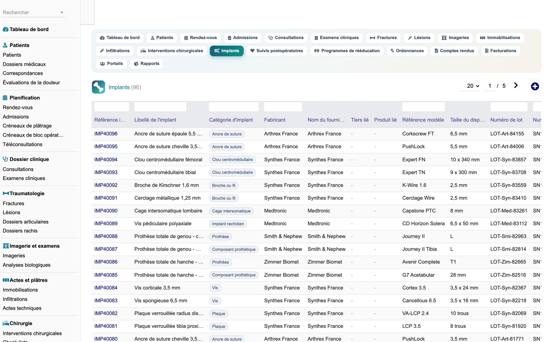This screenshot has height=342, width=553.
Task: Open the Tableau de bord tab
Action: point(120,38)
